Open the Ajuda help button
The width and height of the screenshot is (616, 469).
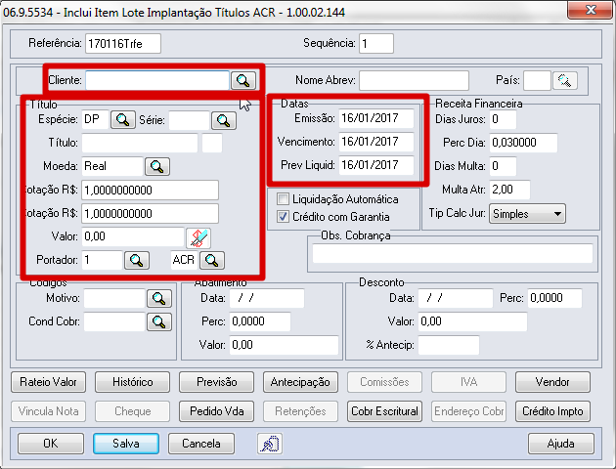[561, 444]
